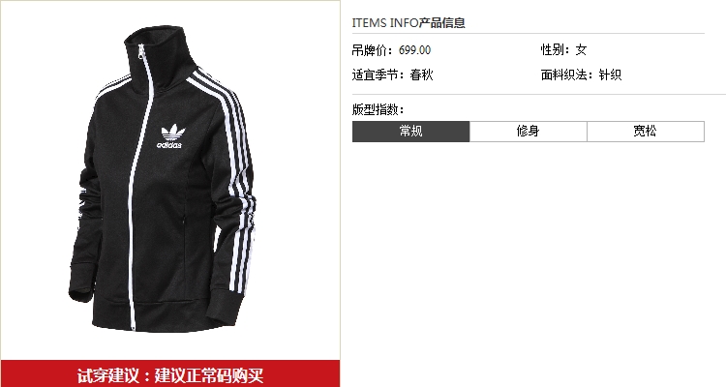
Task: Click the 面料织法：针织 label
Action: tap(581, 75)
